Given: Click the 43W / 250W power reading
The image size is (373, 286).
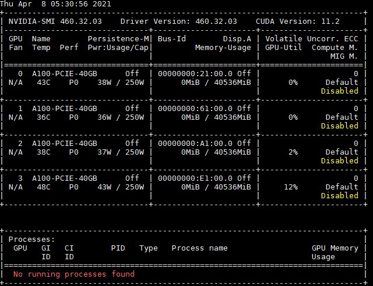Looking at the screenshot, I should pyautogui.click(x=121, y=187).
